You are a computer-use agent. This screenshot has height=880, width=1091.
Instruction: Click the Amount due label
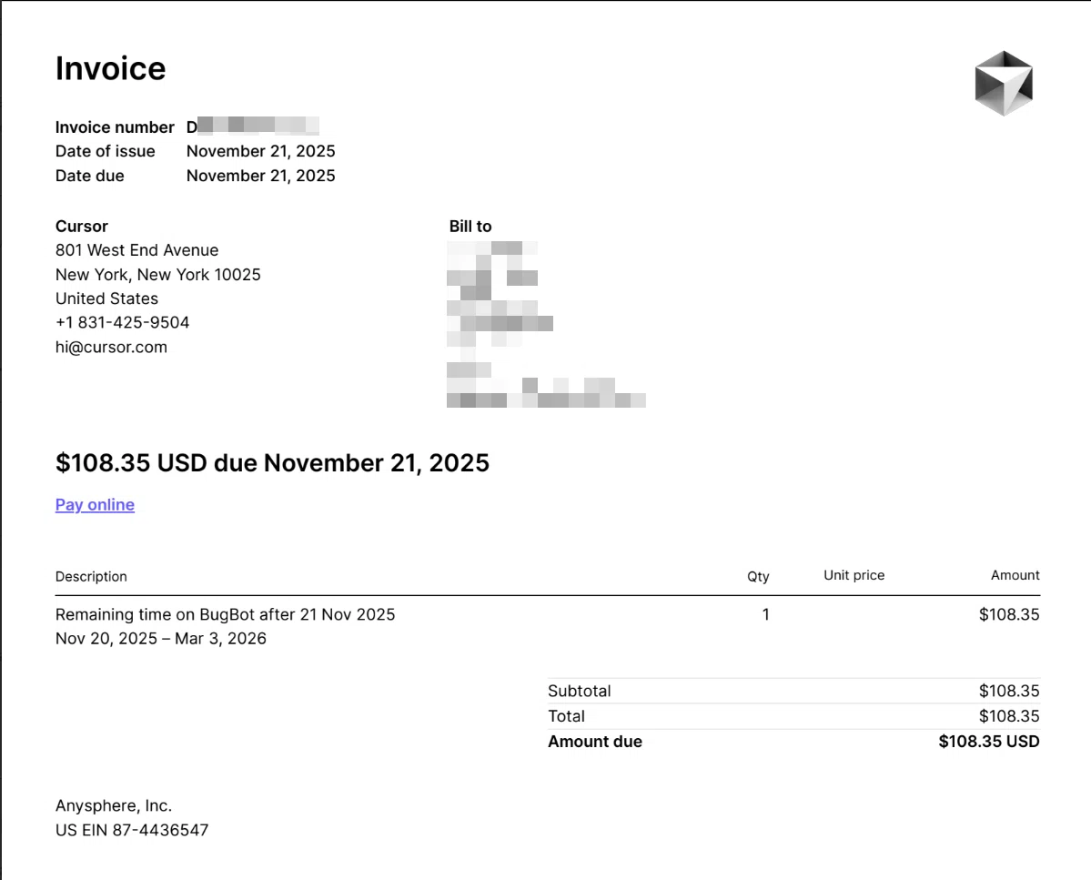click(x=595, y=742)
